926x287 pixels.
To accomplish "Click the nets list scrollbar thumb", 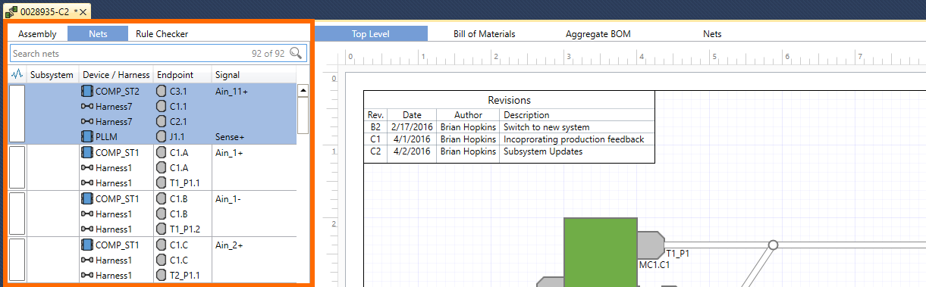I will 303,115.
